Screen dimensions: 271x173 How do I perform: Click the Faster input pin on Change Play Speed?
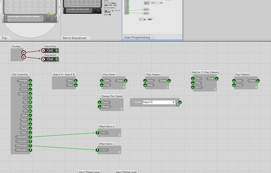100,102
